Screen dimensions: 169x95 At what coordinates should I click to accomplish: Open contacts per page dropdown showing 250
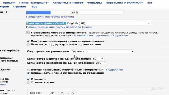(101, 63)
